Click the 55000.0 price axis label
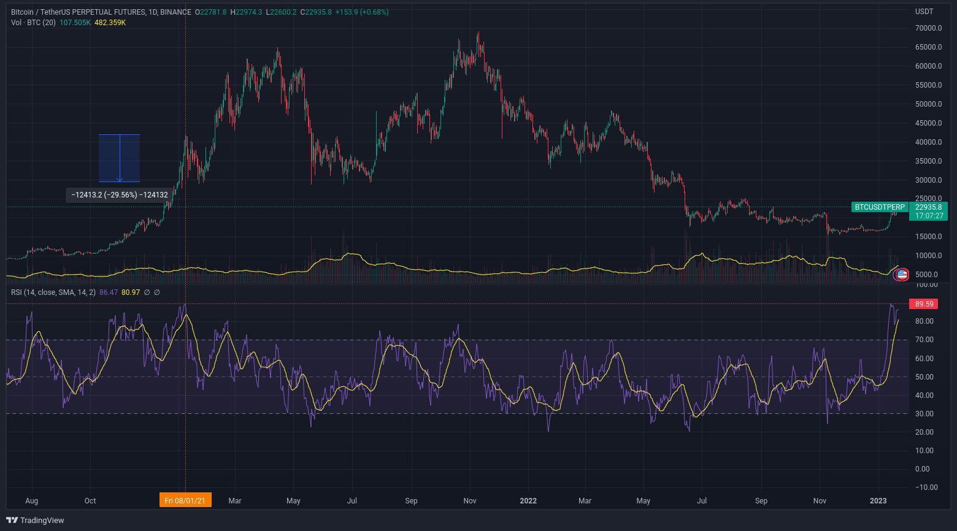 [928, 85]
